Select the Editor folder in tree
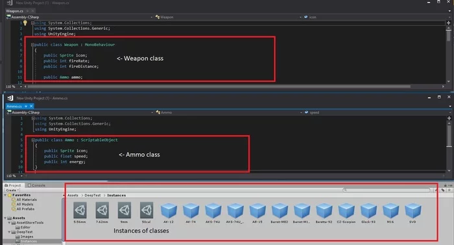This screenshot has width=454, height=245. click(x=23, y=227)
